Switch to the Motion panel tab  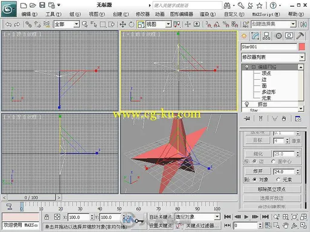click(279, 36)
